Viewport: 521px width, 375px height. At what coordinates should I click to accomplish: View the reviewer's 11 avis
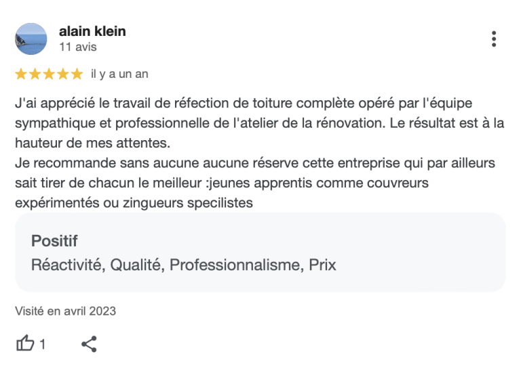pyautogui.click(x=78, y=47)
